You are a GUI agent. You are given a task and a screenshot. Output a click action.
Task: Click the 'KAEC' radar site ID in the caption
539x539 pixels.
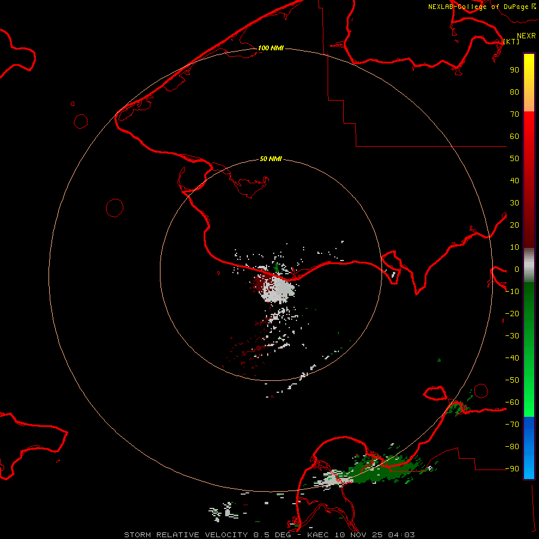(x=318, y=535)
